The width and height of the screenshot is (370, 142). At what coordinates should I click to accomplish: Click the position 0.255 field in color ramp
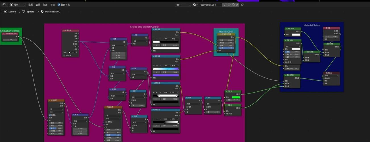click(170, 45)
